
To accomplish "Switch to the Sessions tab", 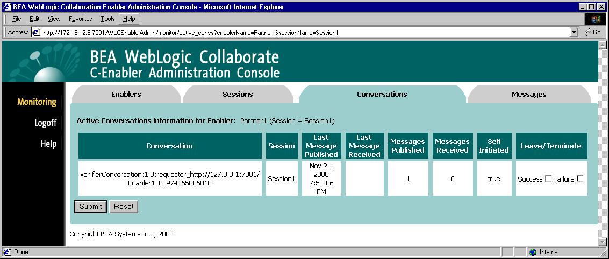I will pyautogui.click(x=238, y=95).
